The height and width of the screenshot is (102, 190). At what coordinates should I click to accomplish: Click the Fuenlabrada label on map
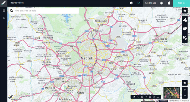click(66, 99)
